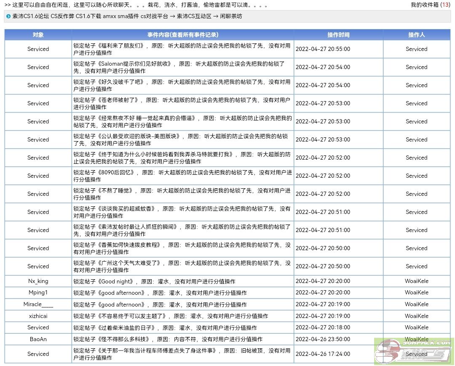This screenshot has height=366, width=455.
Task: Select the 《关于那一年我当计程车师傅差点失了身这件事》 event entry
Action: point(182,354)
